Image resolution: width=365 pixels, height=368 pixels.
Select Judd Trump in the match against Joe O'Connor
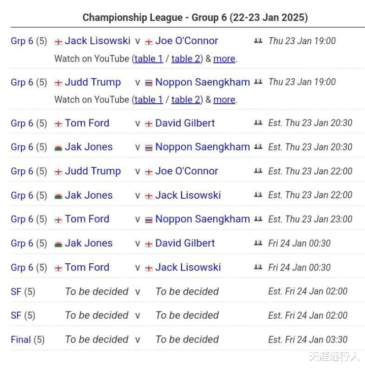(x=92, y=171)
